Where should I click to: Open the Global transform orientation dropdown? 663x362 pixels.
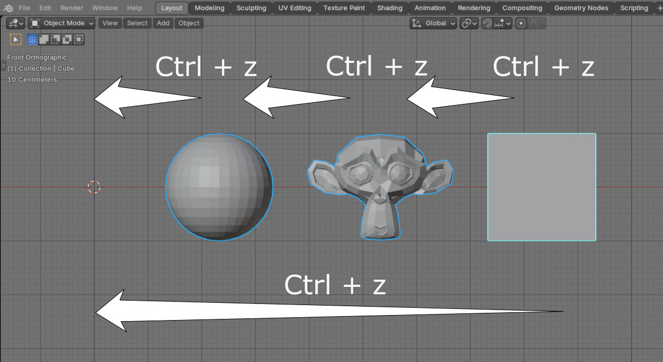coord(433,23)
